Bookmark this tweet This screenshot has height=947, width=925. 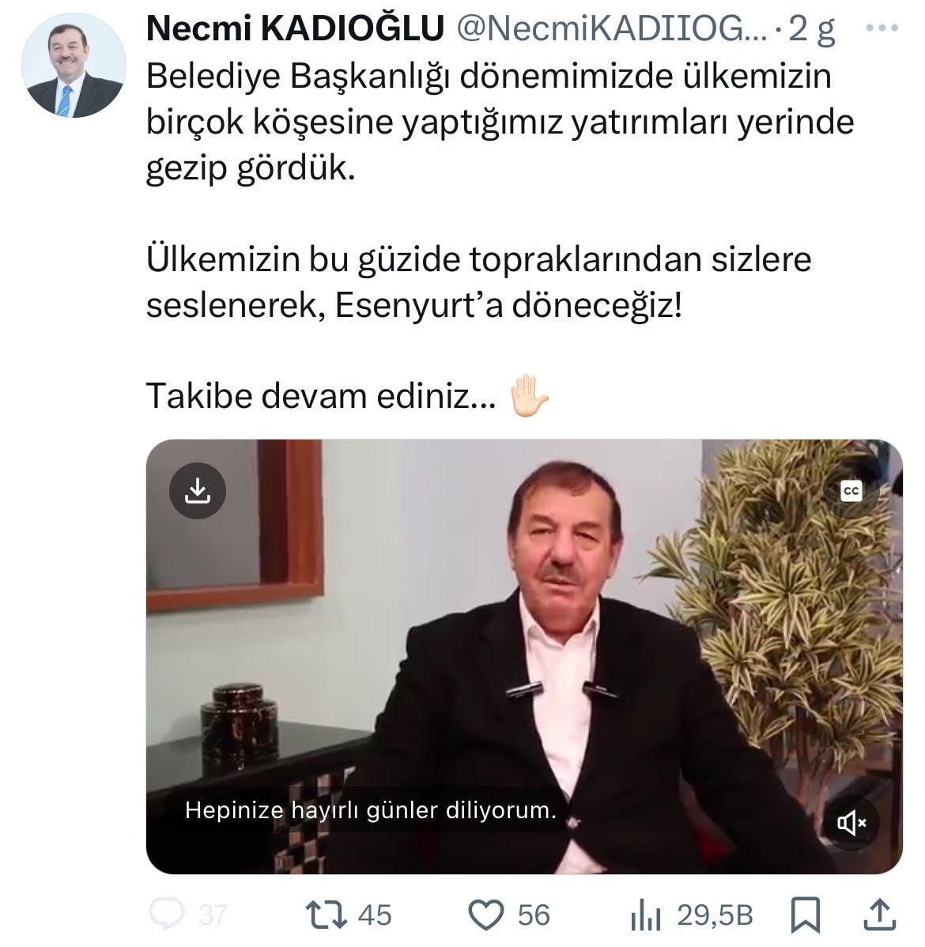pos(806,915)
